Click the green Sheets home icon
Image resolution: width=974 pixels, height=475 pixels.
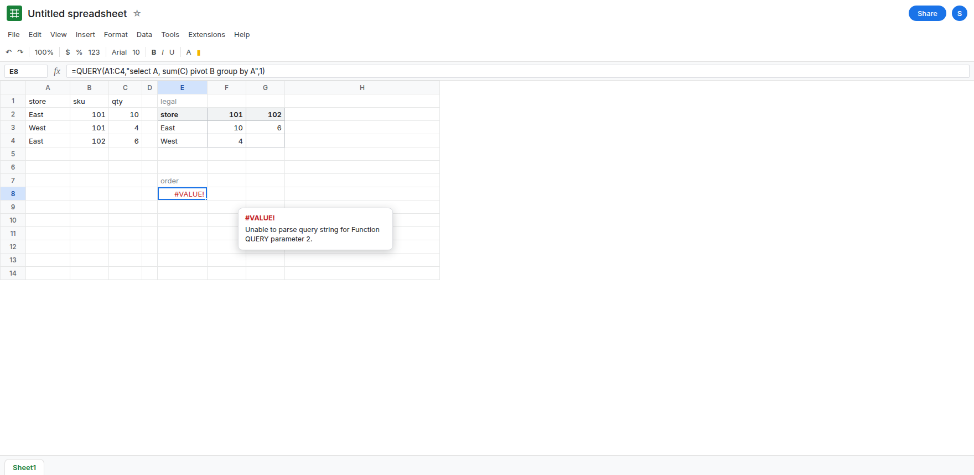(14, 13)
